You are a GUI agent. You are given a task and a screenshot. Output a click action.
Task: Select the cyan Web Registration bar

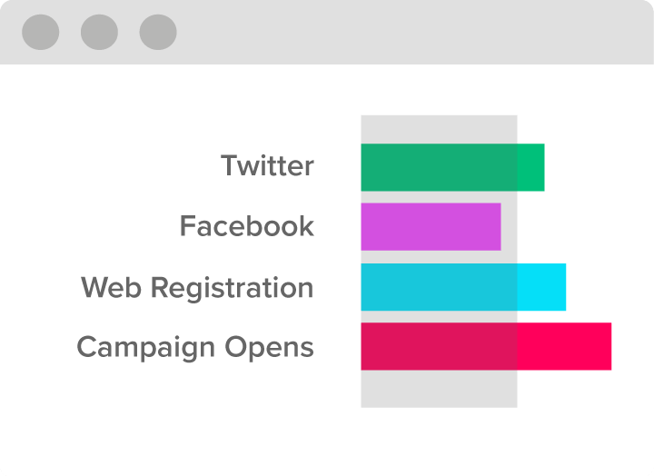click(x=463, y=287)
